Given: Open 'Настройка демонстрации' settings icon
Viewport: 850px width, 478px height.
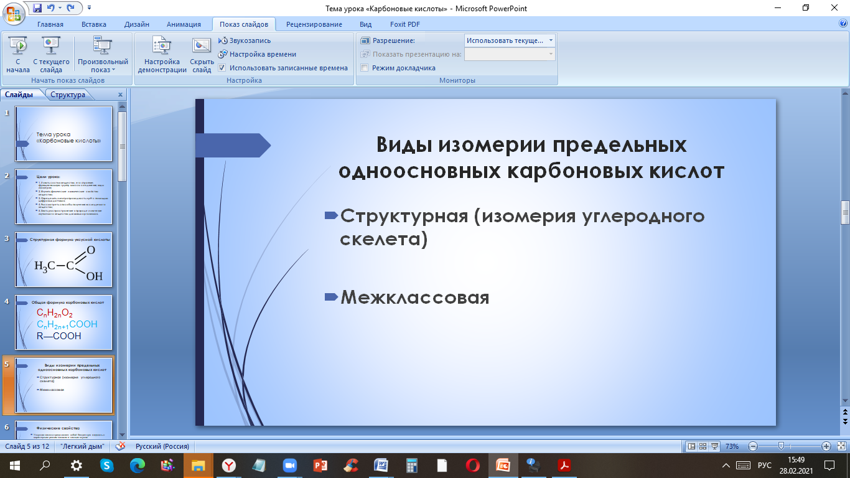Looking at the screenshot, I should click(162, 55).
